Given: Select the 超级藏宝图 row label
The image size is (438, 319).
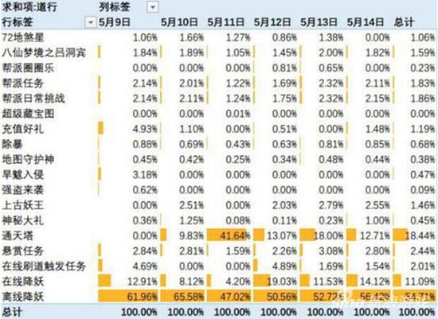Looking at the screenshot, I should click(28, 114).
